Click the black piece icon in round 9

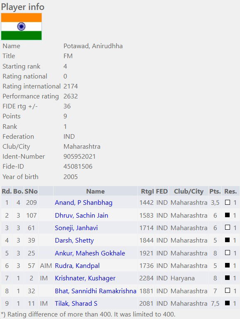tap(228, 303)
